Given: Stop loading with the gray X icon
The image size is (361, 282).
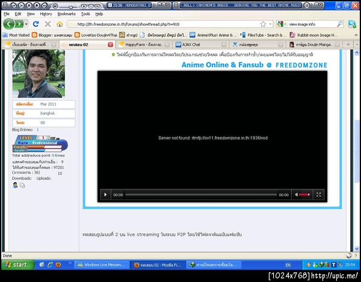Looking at the screenshot, I should [48, 23].
